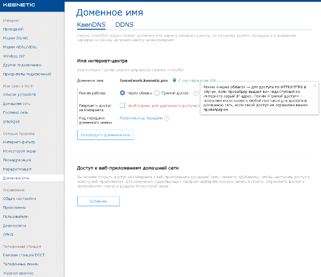Open IntelliQoS in sidebar

click(11, 122)
